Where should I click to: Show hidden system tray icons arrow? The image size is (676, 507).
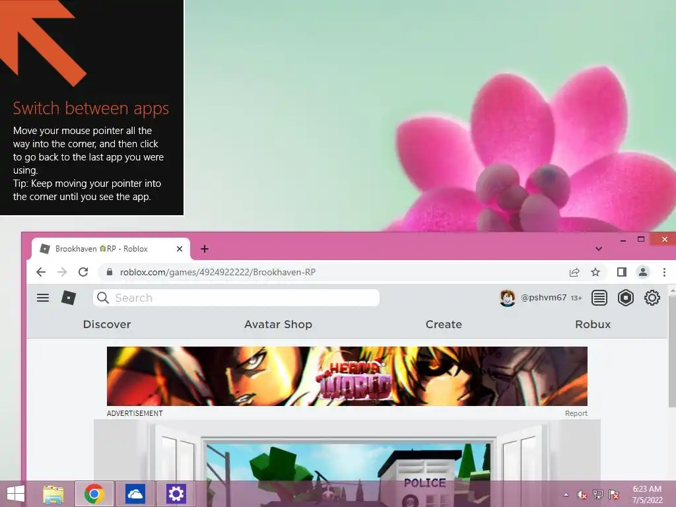(566, 494)
